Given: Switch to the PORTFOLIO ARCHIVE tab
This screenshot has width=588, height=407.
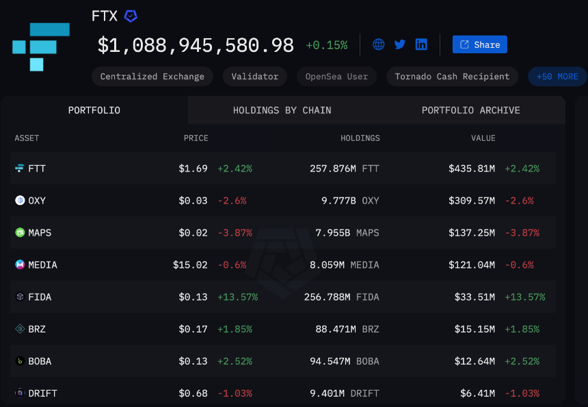Looking at the screenshot, I should [470, 110].
